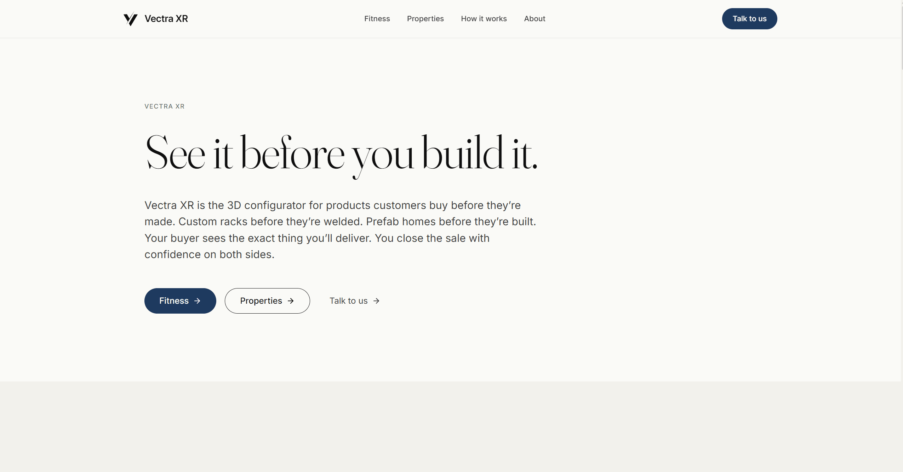This screenshot has width=903, height=472.
Task: Click the dark blue Fitness hero button
Action: [180, 301]
